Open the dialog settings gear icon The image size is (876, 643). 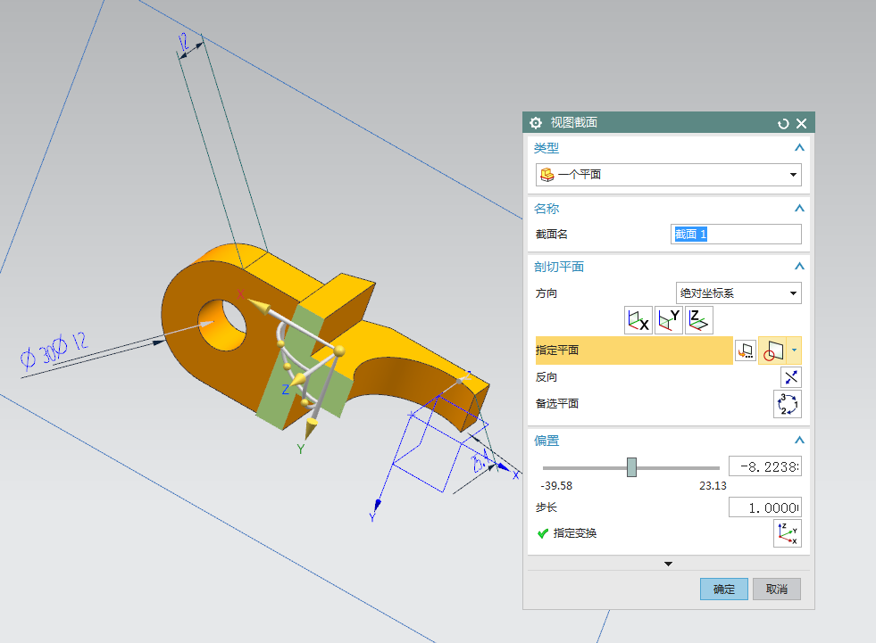click(x=536, y=123)
